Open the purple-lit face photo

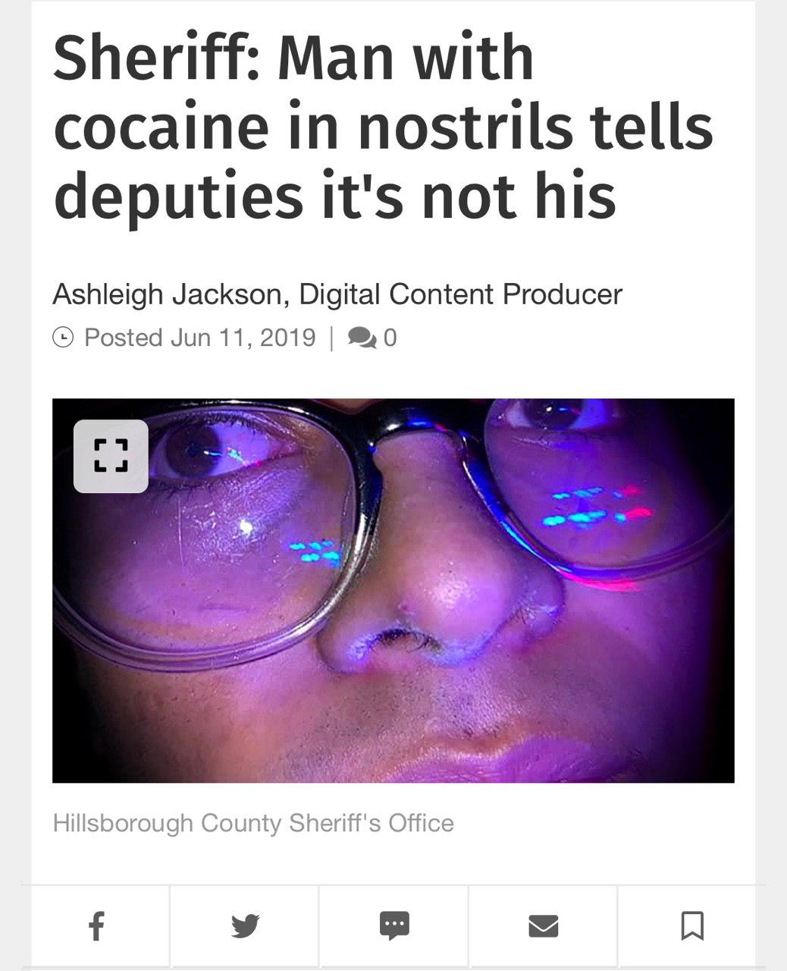[x=393, y=590]
